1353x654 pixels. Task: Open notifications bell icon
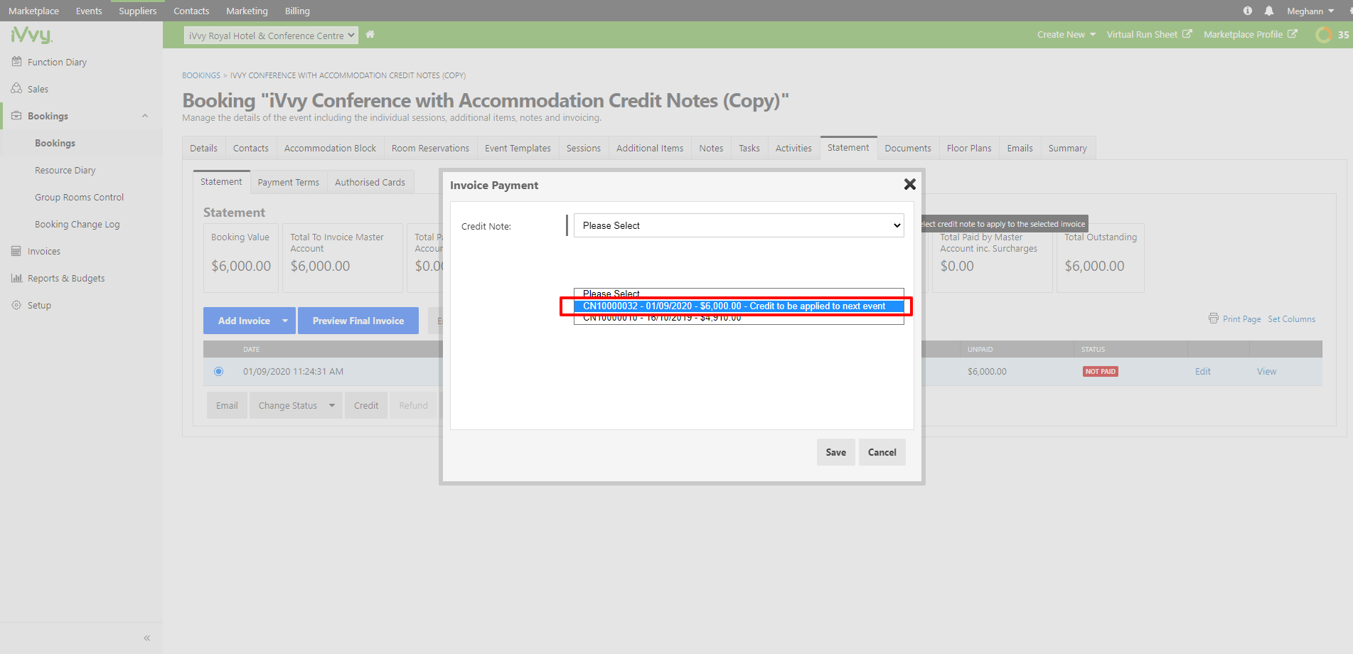(x=1268, y=11)
